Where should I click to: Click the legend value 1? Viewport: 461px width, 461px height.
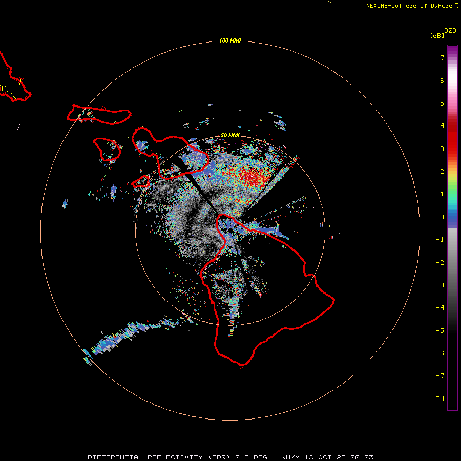442,194
